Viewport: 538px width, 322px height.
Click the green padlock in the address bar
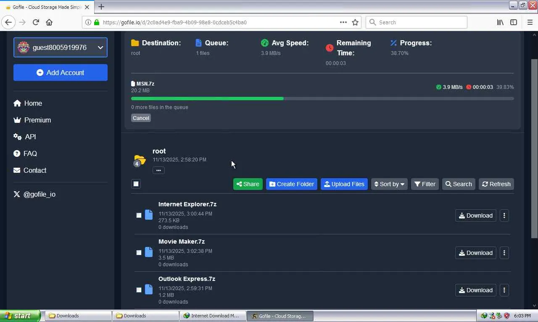(97, 22)
